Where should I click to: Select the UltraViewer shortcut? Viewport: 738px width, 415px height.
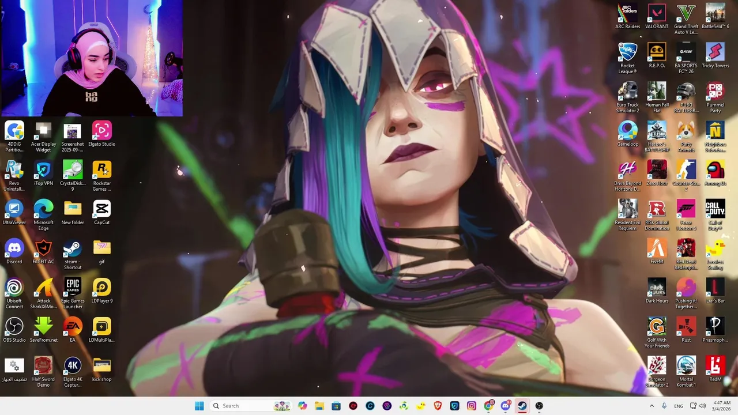(14, 213)
